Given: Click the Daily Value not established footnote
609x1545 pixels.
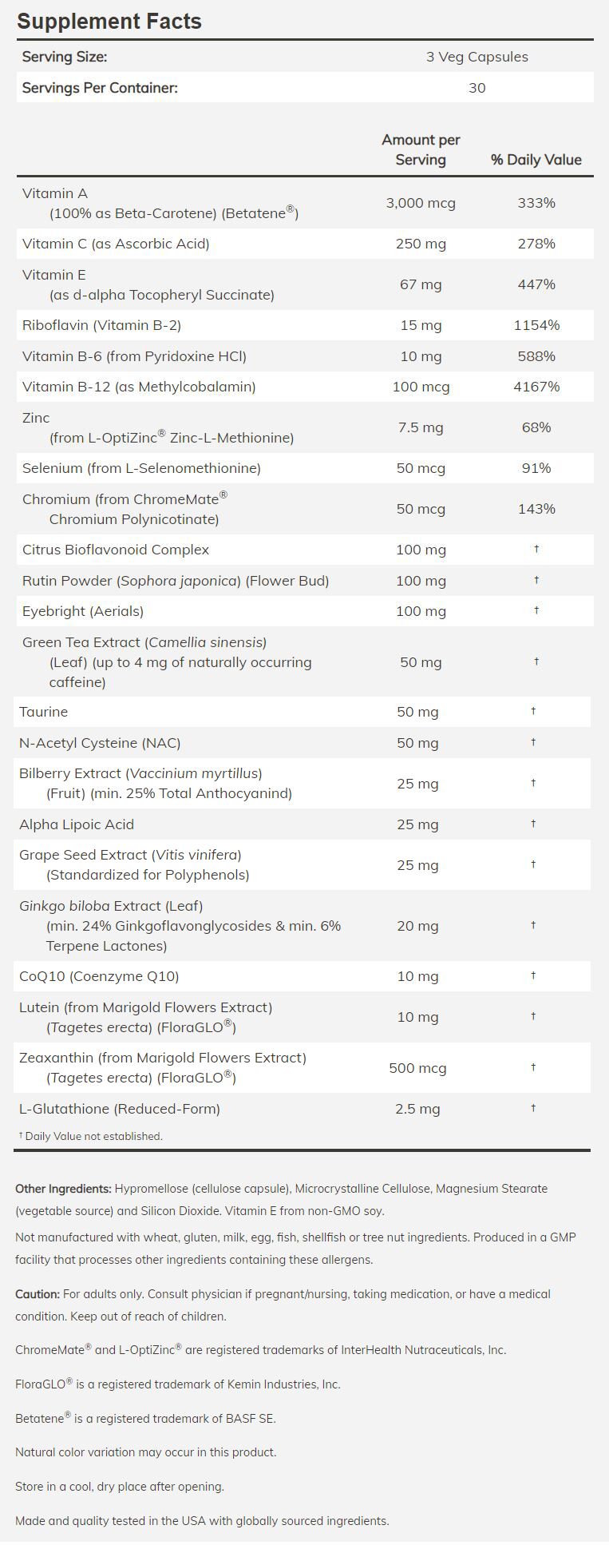Looking at the screenshot, I should [91, 1136].
